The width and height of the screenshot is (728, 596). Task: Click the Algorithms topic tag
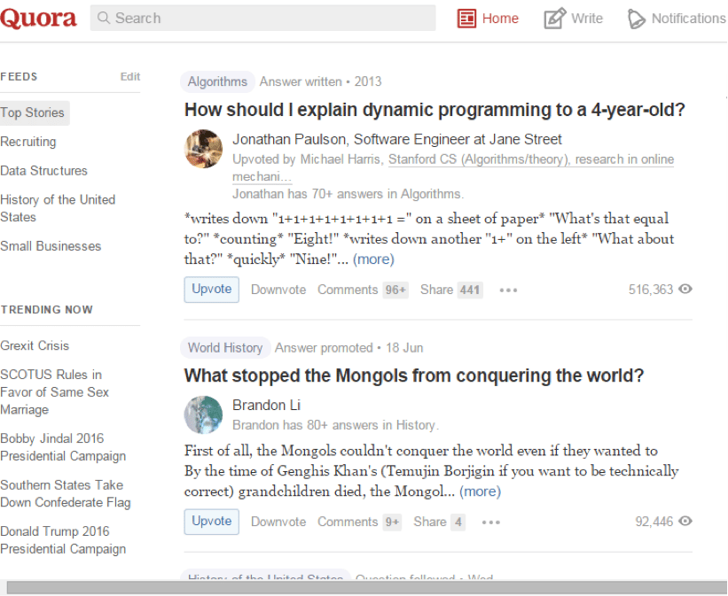click(217, 81)
